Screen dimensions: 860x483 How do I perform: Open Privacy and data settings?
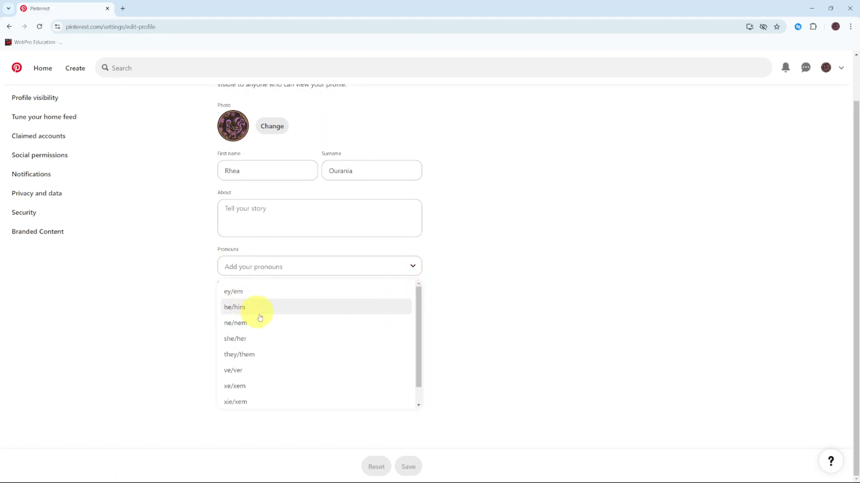coord(37,193)
